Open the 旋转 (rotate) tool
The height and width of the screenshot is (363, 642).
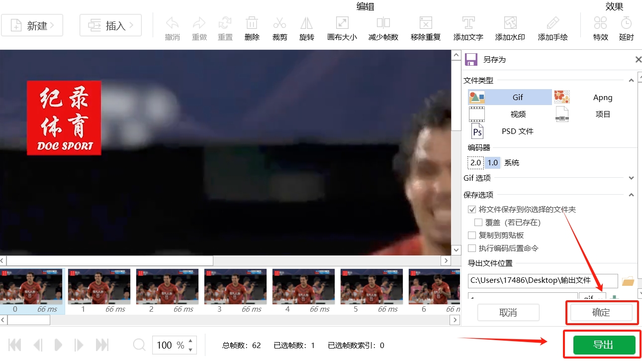[x=306, y=23]
